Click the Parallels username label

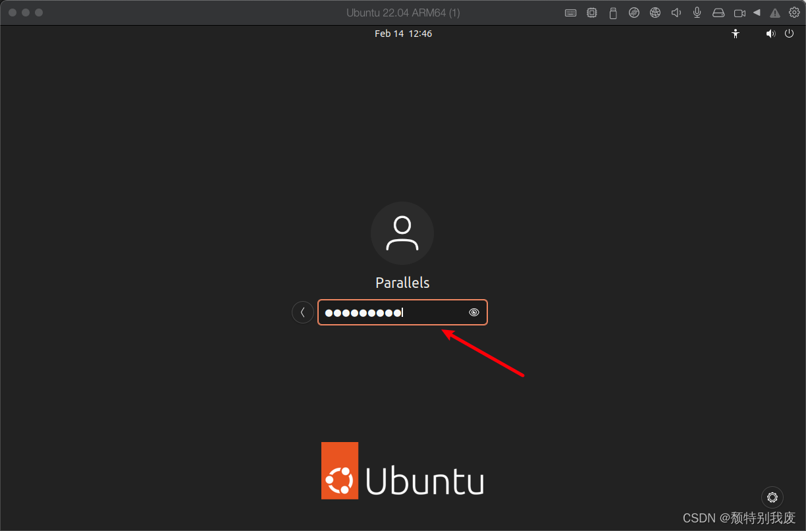[402, 283]
